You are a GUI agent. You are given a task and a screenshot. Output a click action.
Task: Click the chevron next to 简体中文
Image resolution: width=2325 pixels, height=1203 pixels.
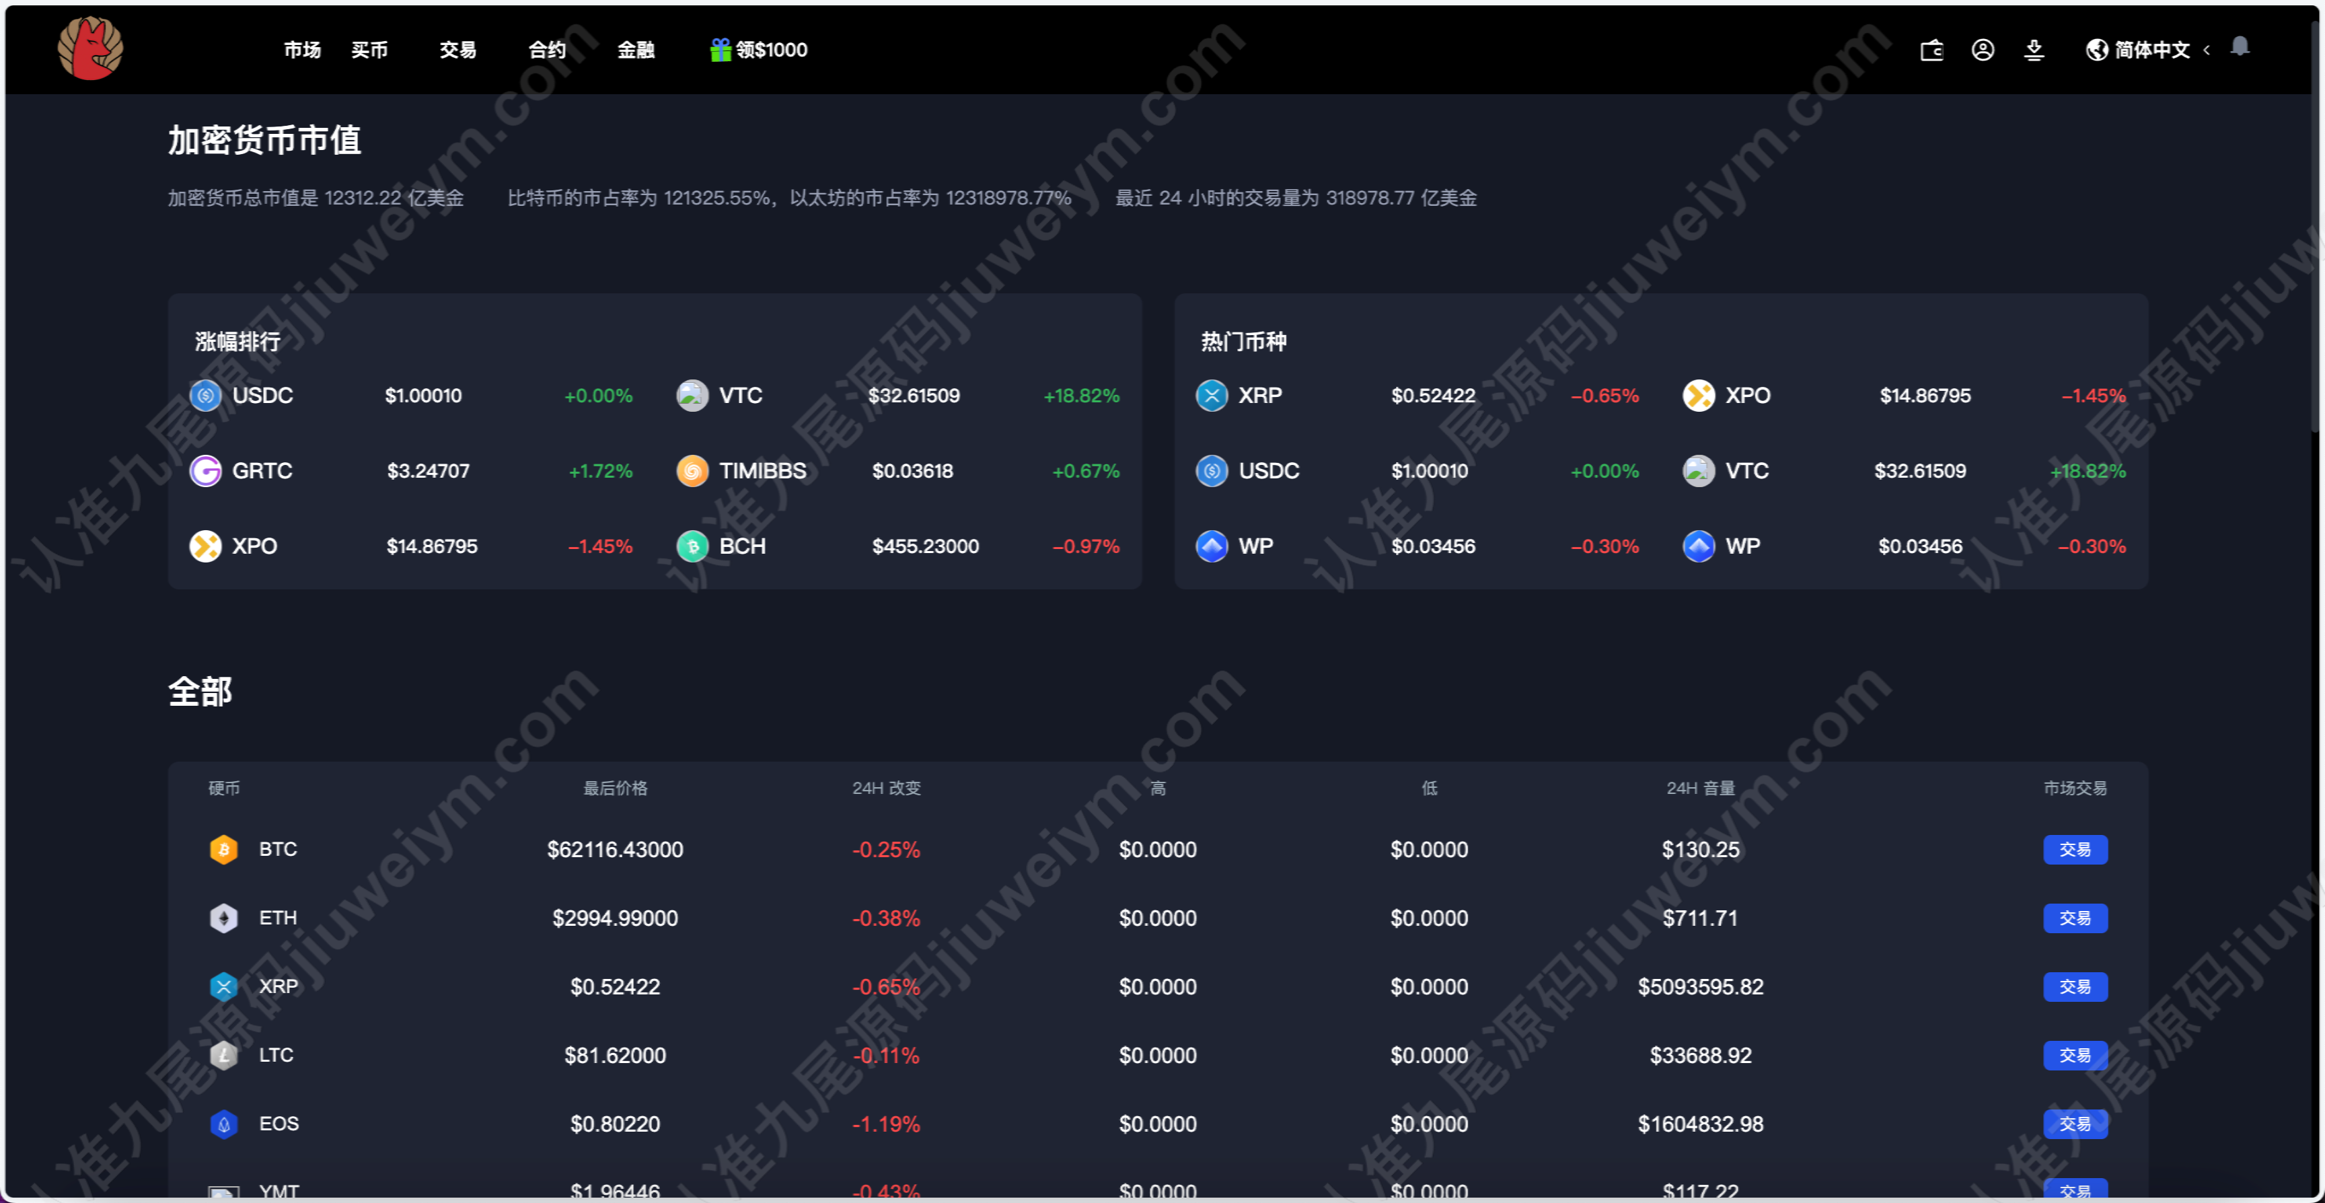click(2207, 50)
